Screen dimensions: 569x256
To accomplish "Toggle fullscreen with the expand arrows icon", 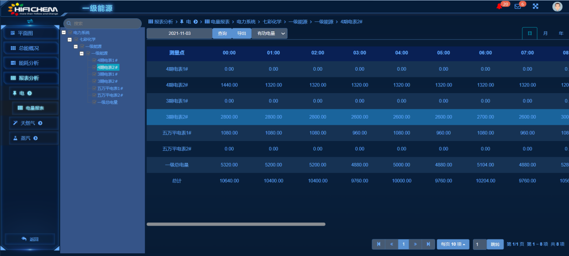I will 535,6.
